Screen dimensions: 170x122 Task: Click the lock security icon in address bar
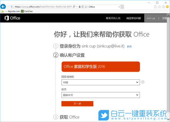(80, 7)
